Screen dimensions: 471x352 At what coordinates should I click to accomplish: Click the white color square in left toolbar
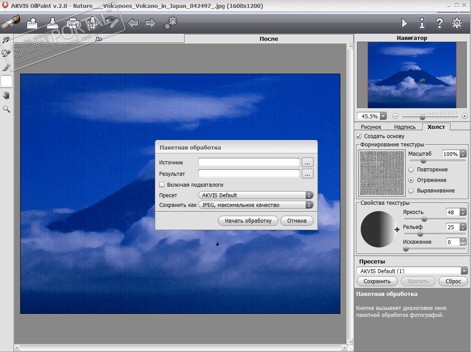pos(6,81)
